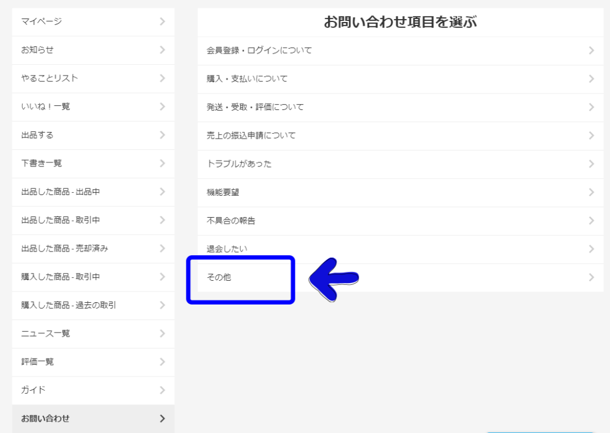Select the 退会したい inquiry option

tap(227, 249)
